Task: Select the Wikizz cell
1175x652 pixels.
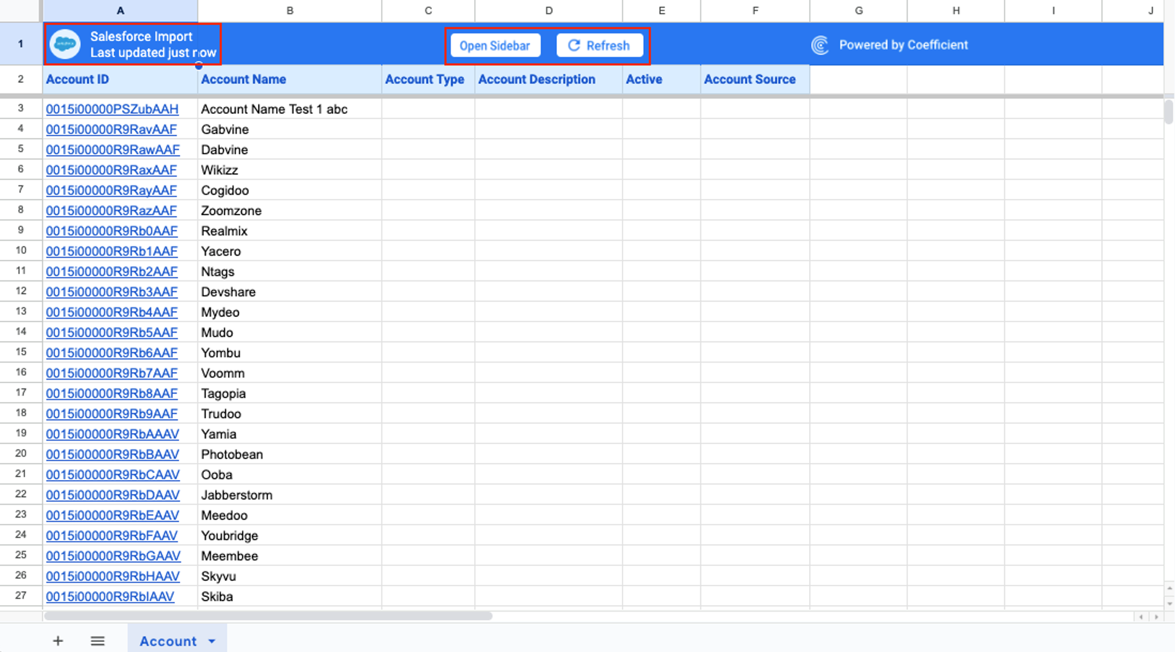Action: click(290, 170)
